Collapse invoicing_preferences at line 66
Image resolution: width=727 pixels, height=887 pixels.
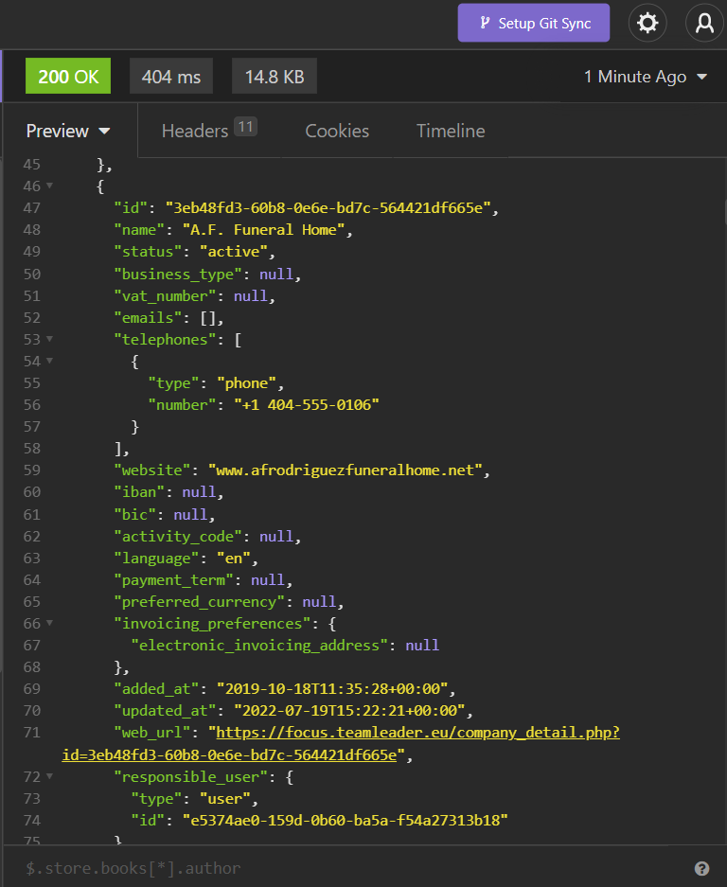click(x=50, y=623)
